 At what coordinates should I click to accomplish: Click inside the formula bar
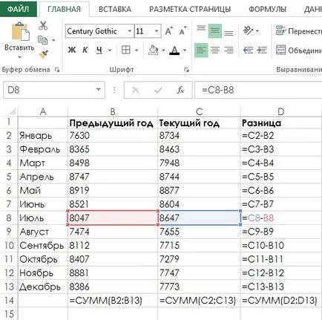tap(258, 90)
